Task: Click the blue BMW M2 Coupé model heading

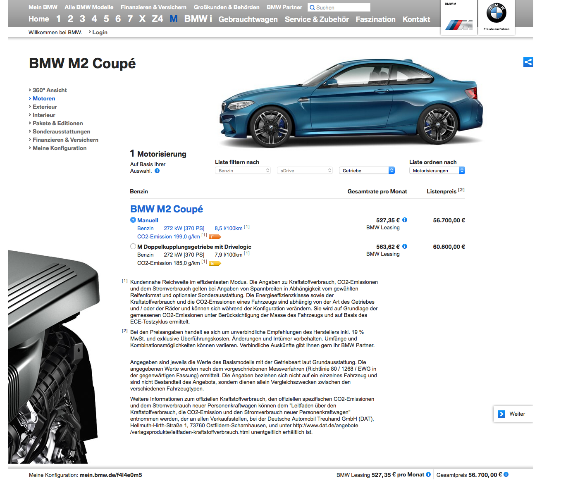Action: (x=167, y=209)
